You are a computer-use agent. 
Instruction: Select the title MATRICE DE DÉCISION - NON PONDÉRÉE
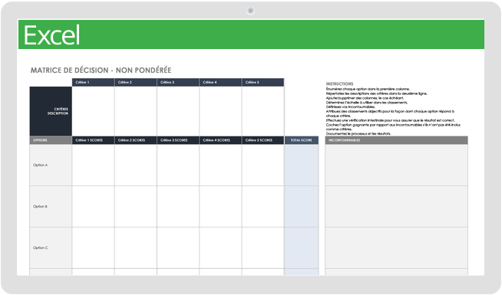(x=101, y=70)
